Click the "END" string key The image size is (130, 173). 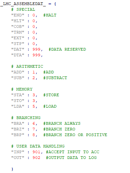click(x=18, y=15)
